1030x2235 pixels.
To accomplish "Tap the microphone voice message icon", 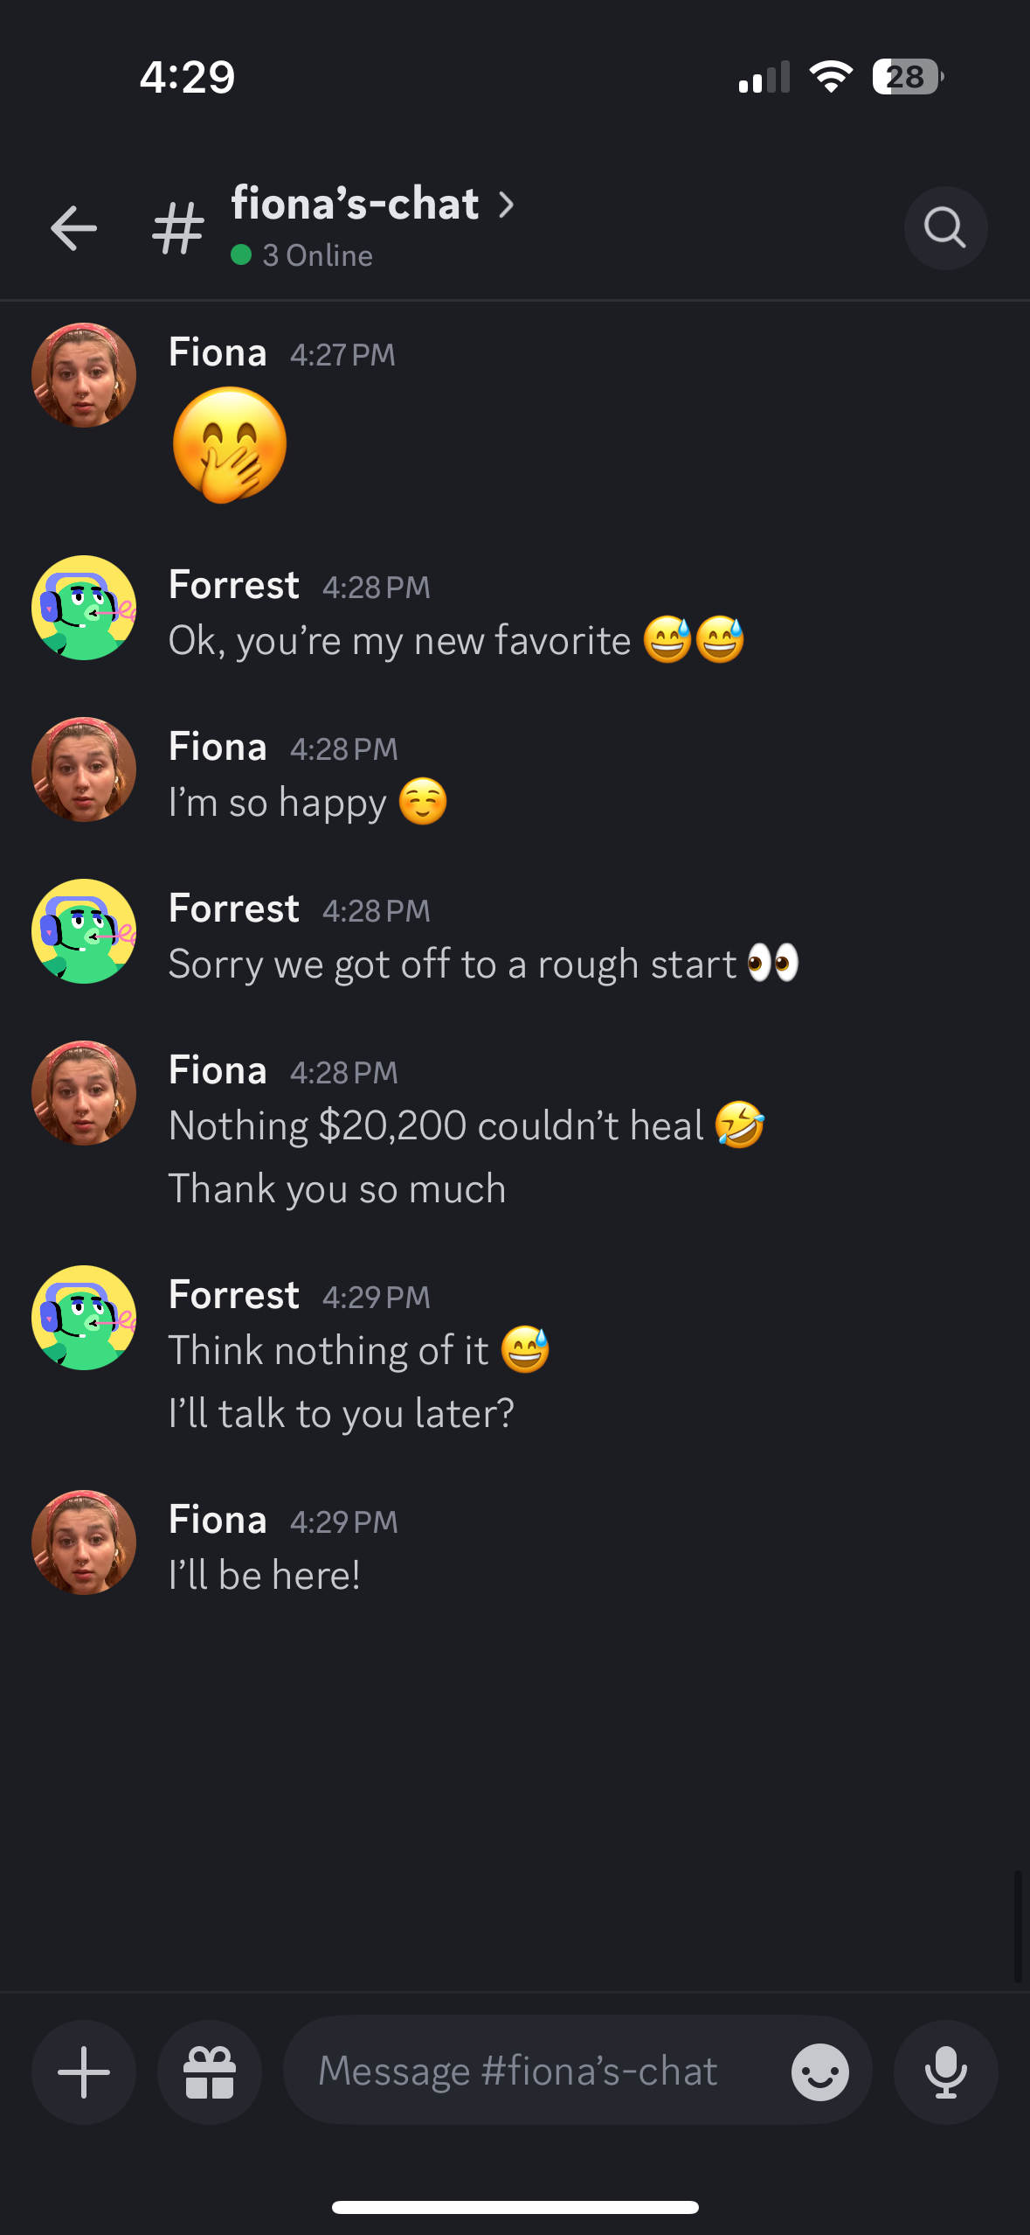I will pos(945,2071).
